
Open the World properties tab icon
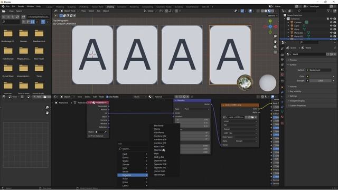(x=282, y=75)
